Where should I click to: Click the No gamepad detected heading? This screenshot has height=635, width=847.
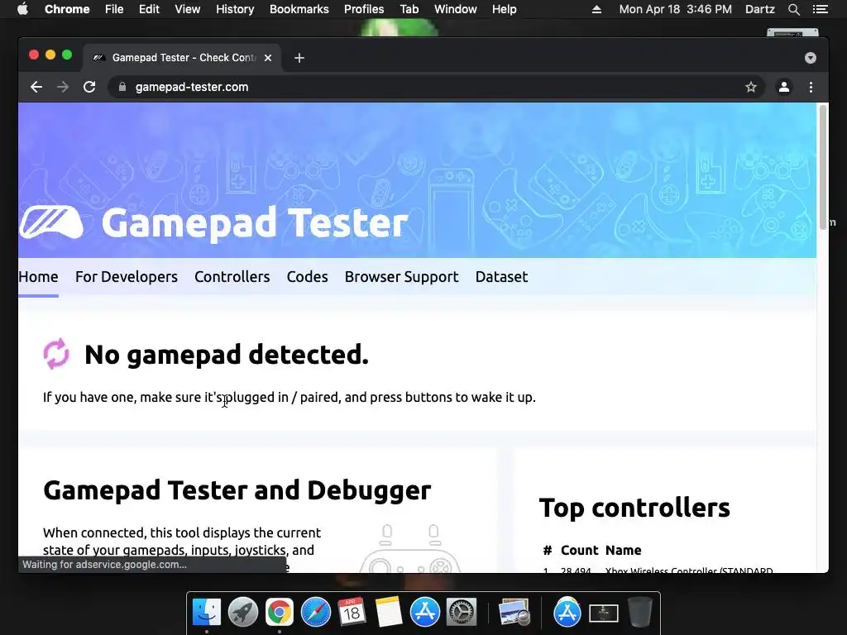click(x=227, y=355)
